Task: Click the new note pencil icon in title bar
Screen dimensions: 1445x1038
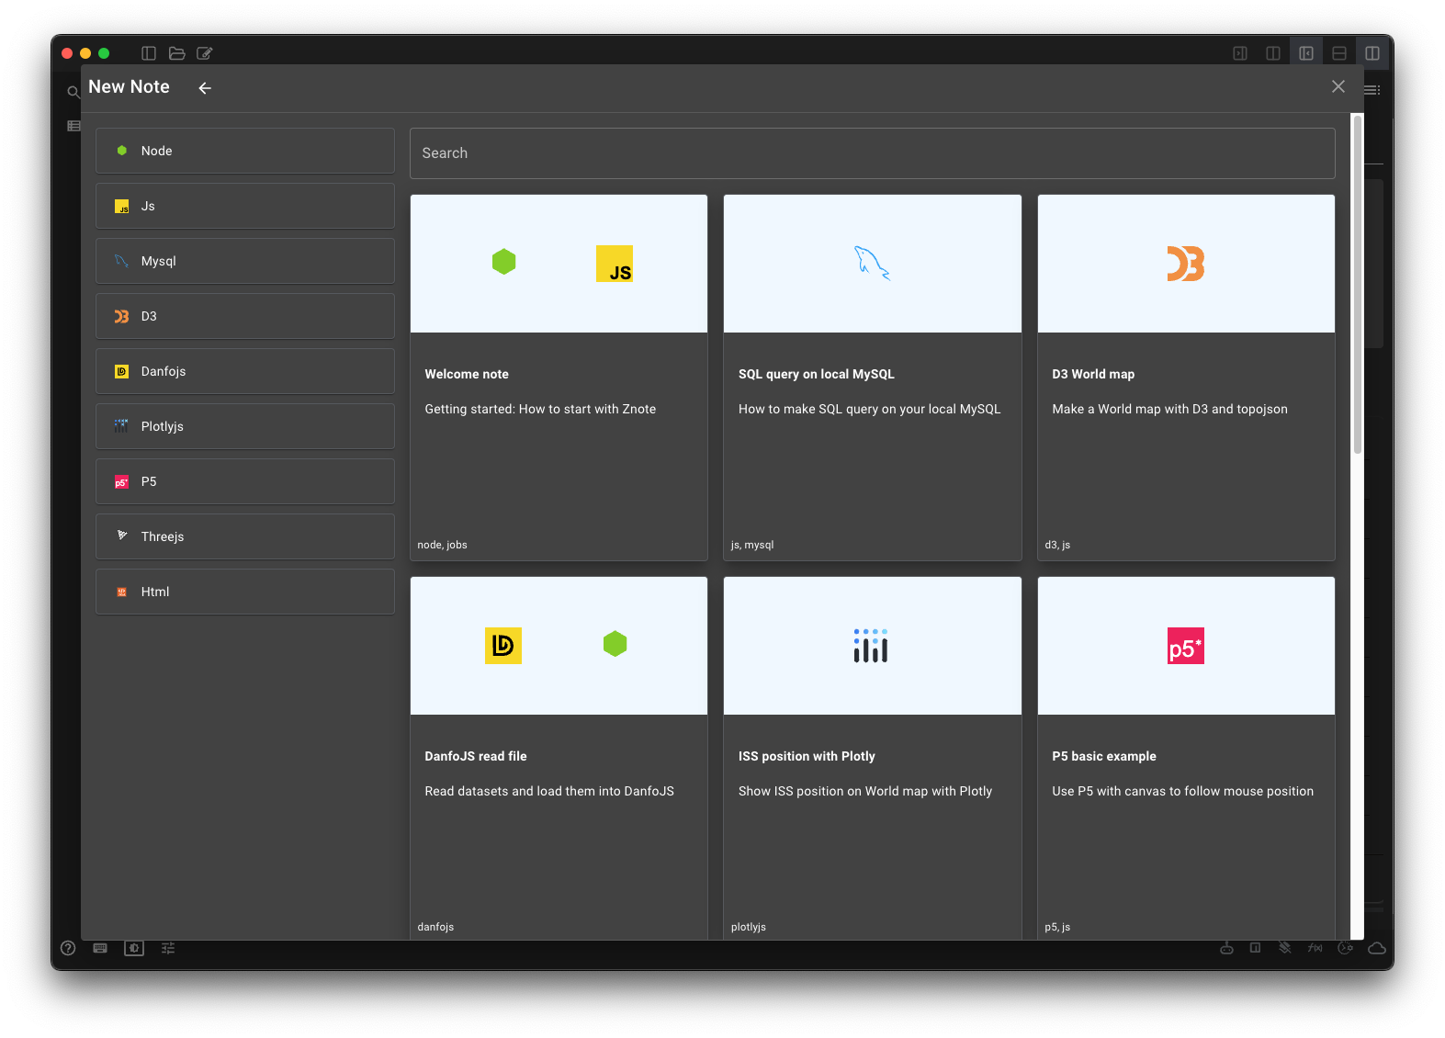Action: coord(205,53)
